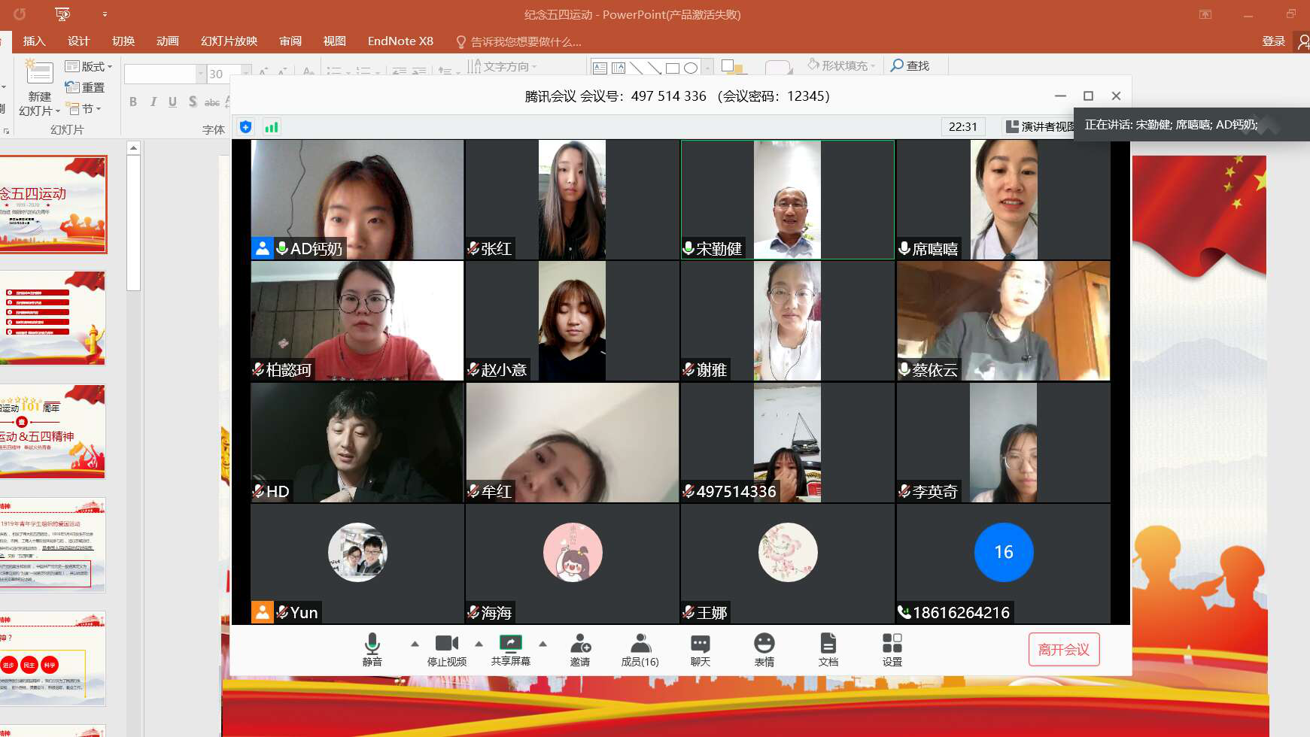
Task: Click the share screen icon
Action: pyautogui.click(x=510, y=643)
